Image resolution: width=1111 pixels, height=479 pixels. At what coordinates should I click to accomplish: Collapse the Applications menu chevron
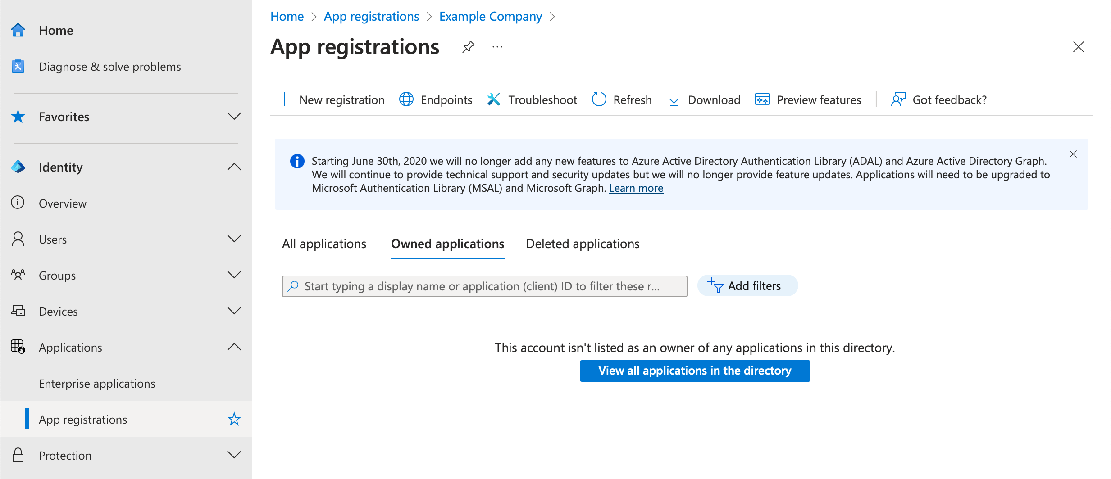pyautogui.click(x=234, y=347)
